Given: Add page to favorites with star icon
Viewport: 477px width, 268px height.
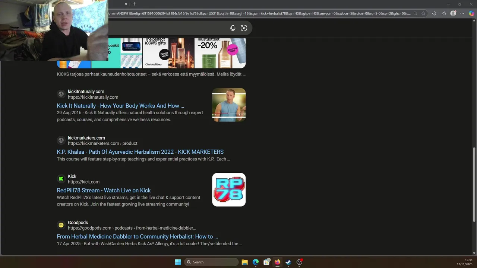Looking at the screenshot, I should click(423, 13).
